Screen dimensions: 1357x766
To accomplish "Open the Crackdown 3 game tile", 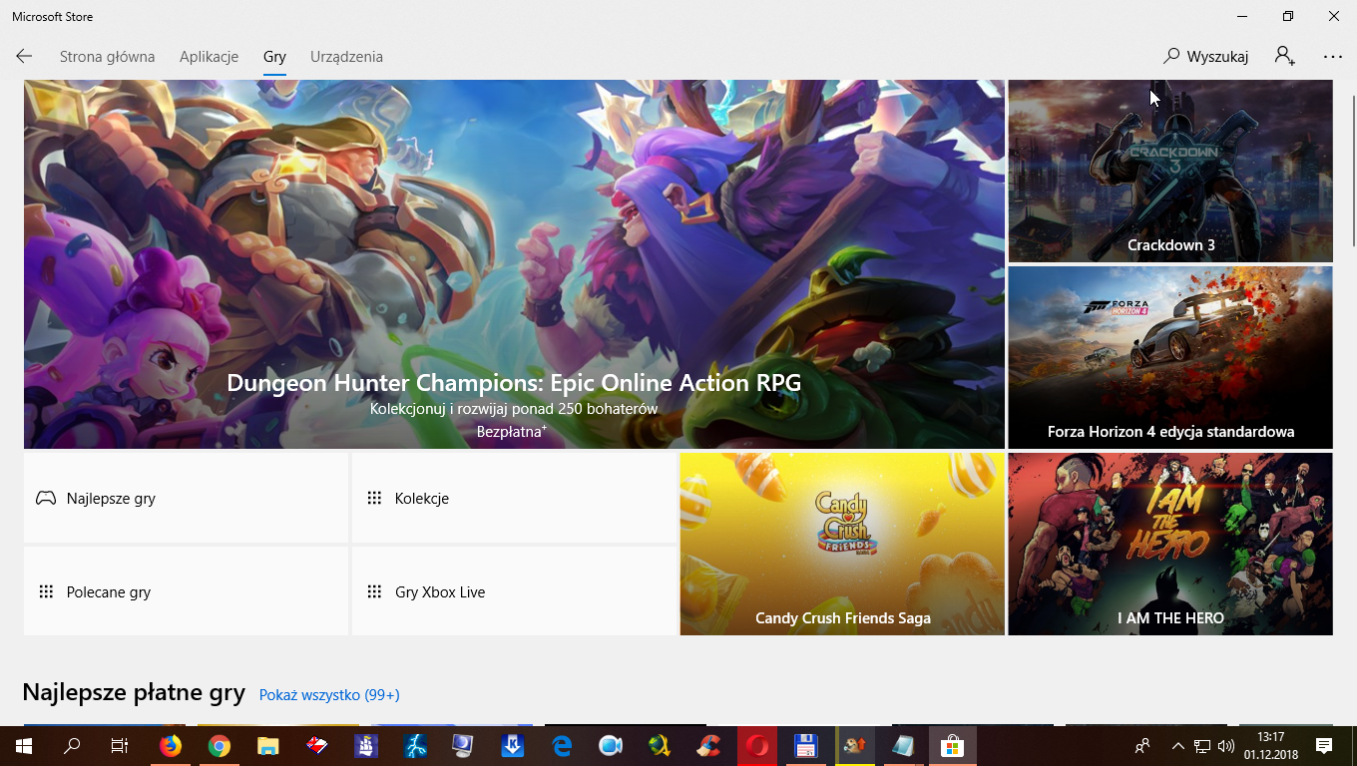I will (1170, 172).
